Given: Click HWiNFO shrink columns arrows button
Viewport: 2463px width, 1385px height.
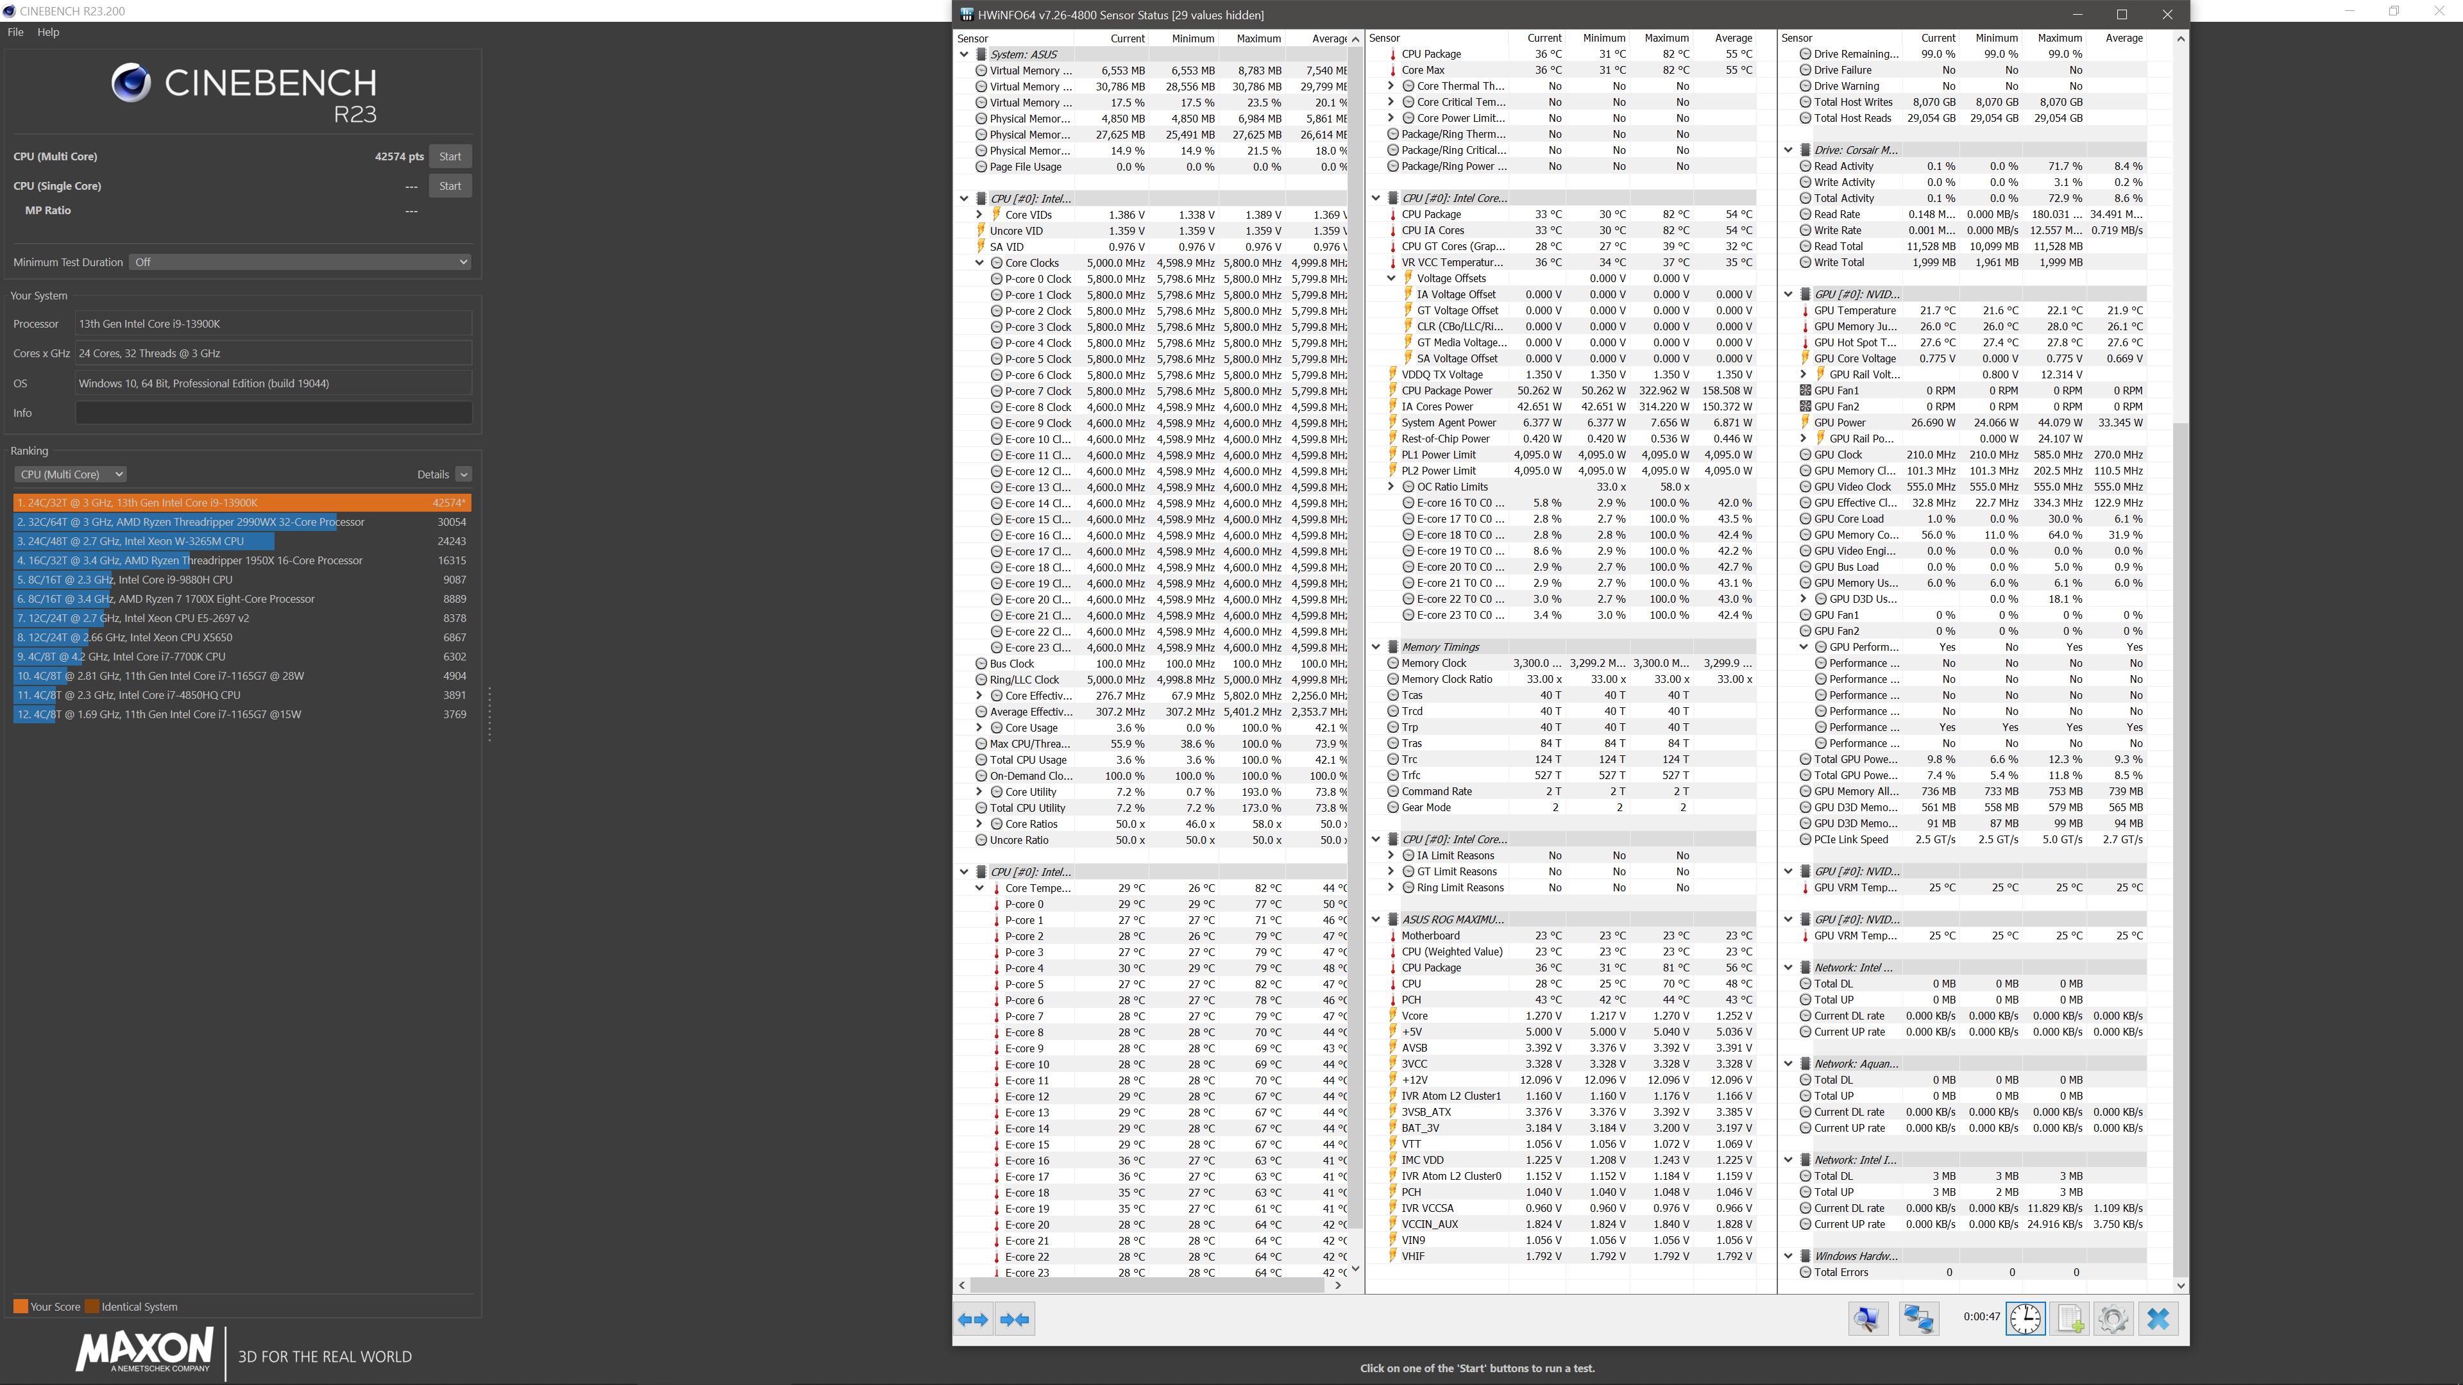Looking at the screenshot, I should coord(1013,1319).
